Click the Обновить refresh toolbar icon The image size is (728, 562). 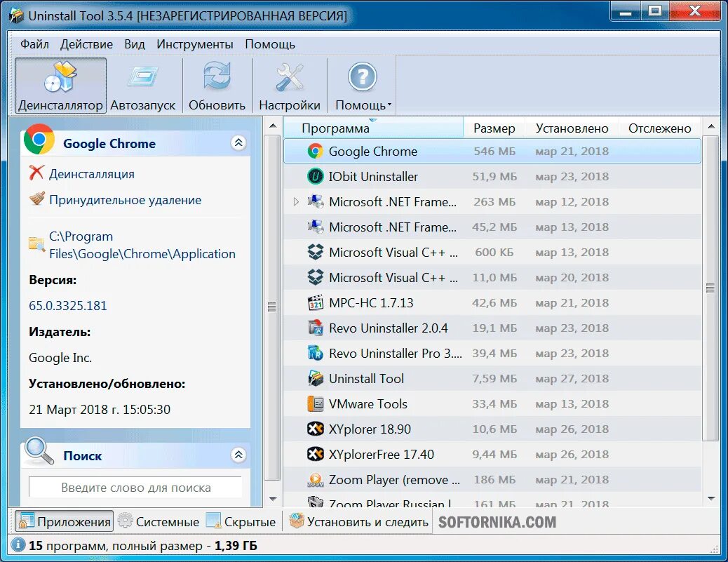click(217, 76)
